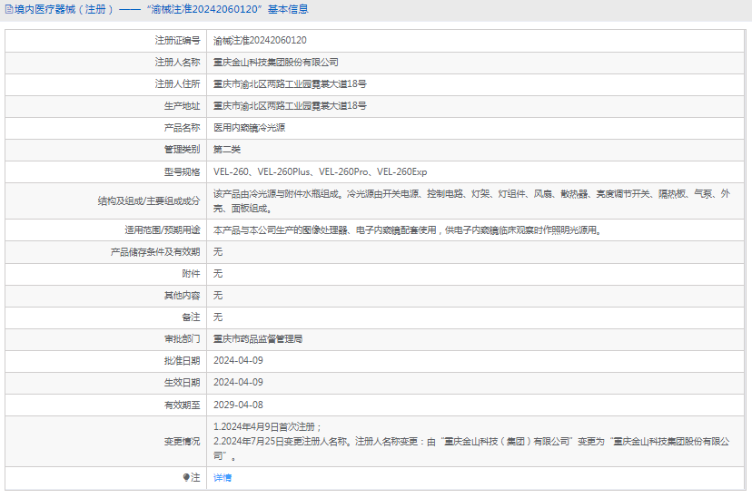Click the 产品储存条件及有效期 label
Image resolution: width=752 pixels, height=498 pixels.
(155, 252)
